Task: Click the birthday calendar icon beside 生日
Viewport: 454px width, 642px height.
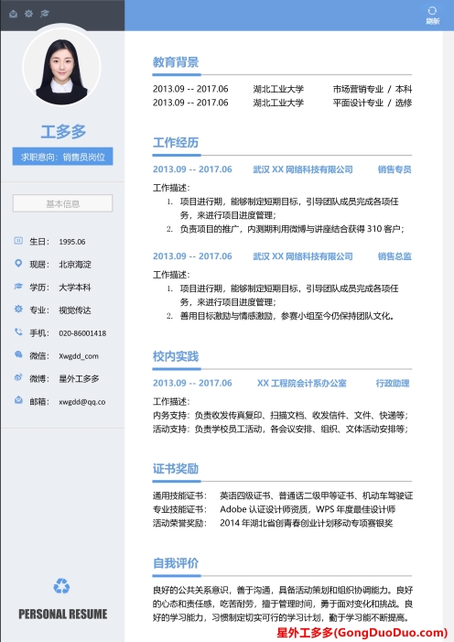Action: pyautogui.click(x=18, y=240)
